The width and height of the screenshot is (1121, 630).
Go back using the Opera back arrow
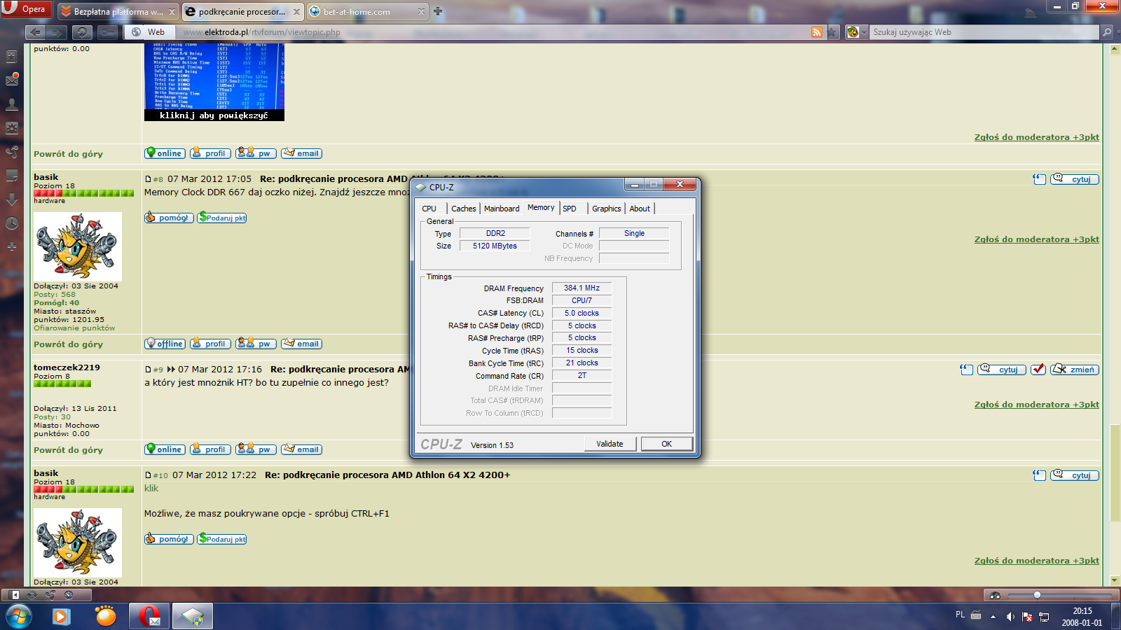click(35, 32)
